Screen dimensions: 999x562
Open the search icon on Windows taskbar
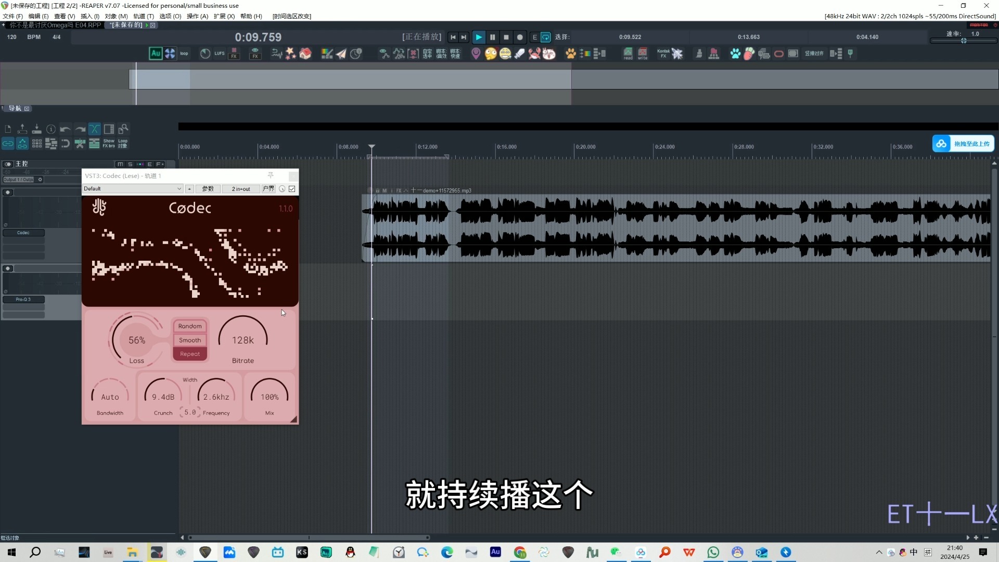click(x=35, y=552)
